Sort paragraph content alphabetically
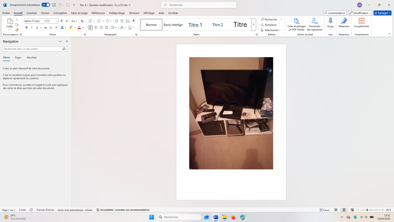The height and width of the screenshot is (222, 394). (128, 21)
